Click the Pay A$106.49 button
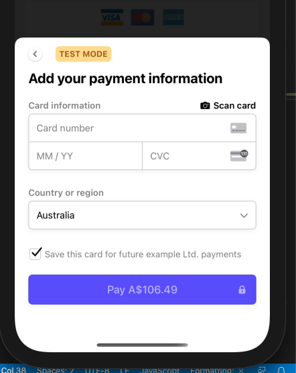 142,289
